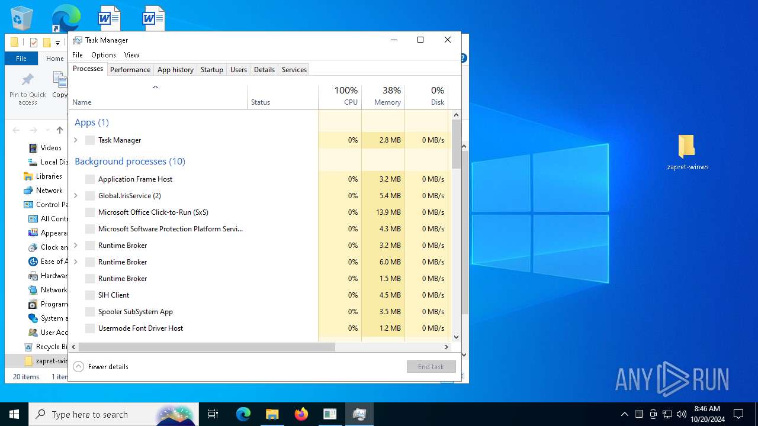Open the File menu in Task Manager
The image size is (758, 426).
pyautogui.click(x=78, y=55)
